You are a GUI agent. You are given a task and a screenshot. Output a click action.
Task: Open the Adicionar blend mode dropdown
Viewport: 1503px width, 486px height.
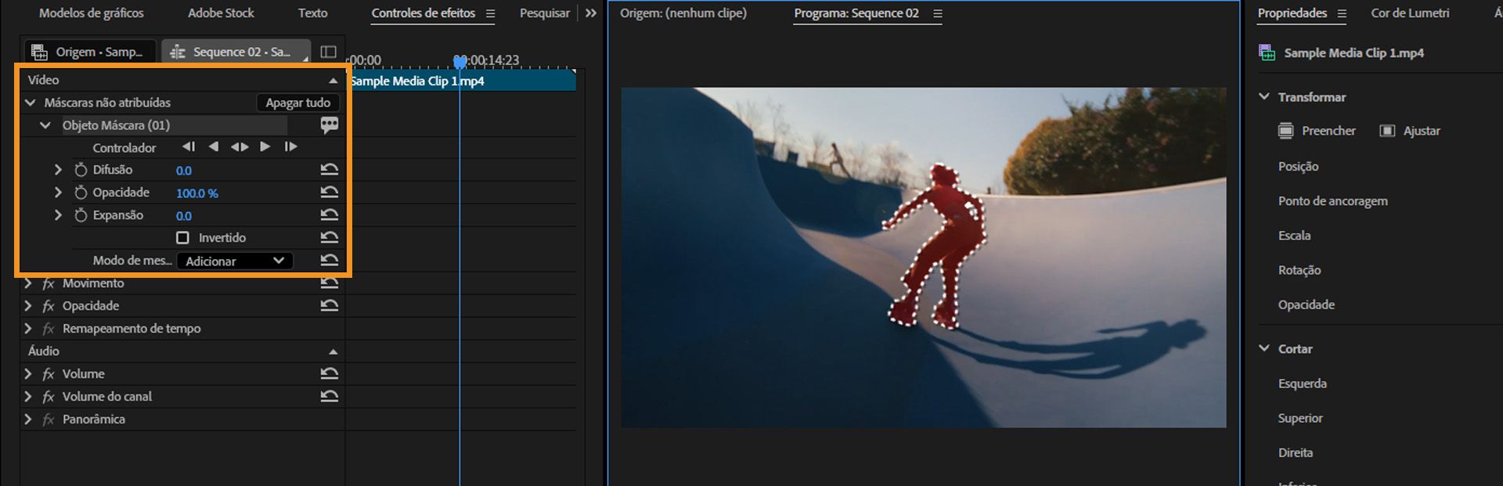pos(235,261)
